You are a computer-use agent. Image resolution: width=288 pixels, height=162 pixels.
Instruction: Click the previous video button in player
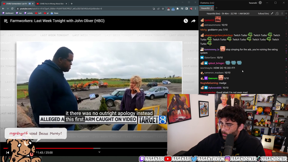pos(8,153)
